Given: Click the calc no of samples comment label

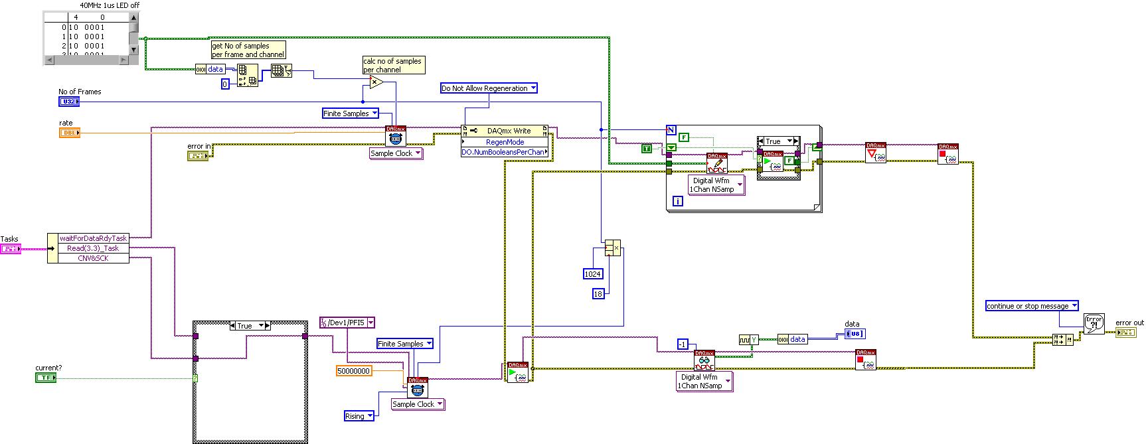Looking at the screenshot, I should 392,65.
